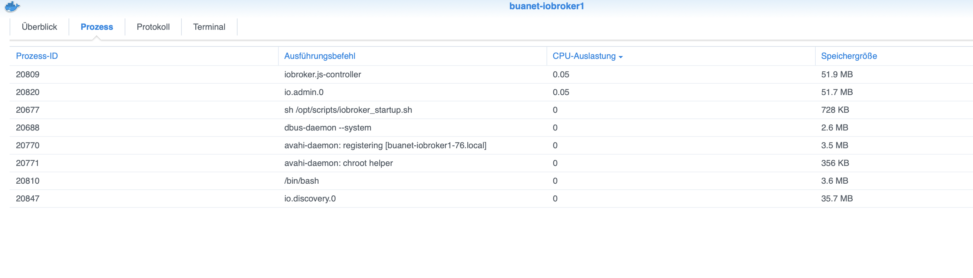Click the buanet-iobroker1 container title

point(546,6)
